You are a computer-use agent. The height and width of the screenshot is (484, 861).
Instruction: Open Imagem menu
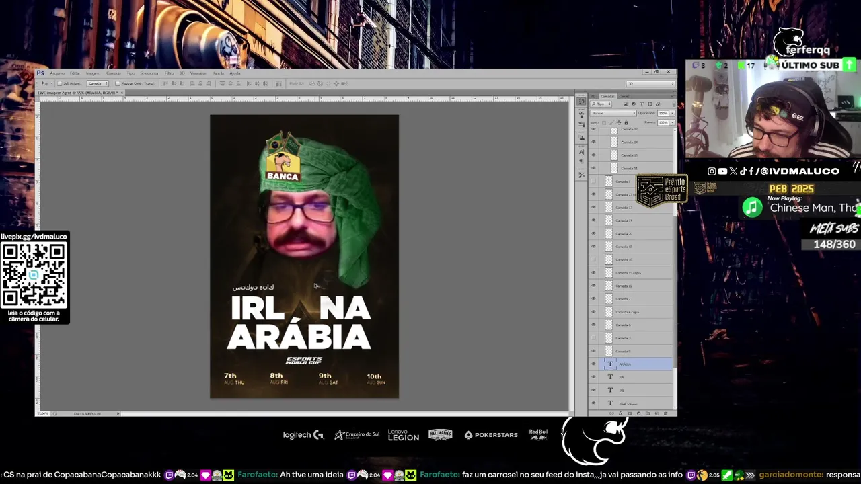[91, 73]
